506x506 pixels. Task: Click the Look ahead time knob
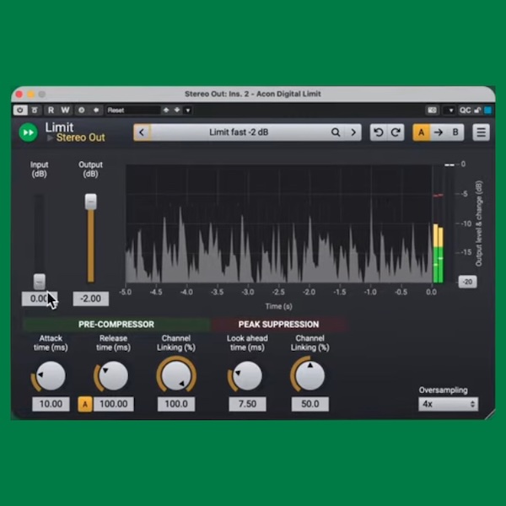pos(247,376)
